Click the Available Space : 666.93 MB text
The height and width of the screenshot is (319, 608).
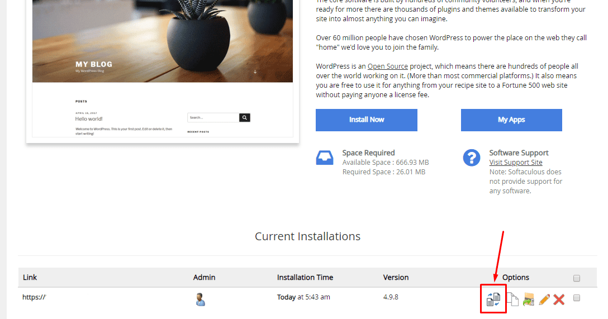pos(386,163)
